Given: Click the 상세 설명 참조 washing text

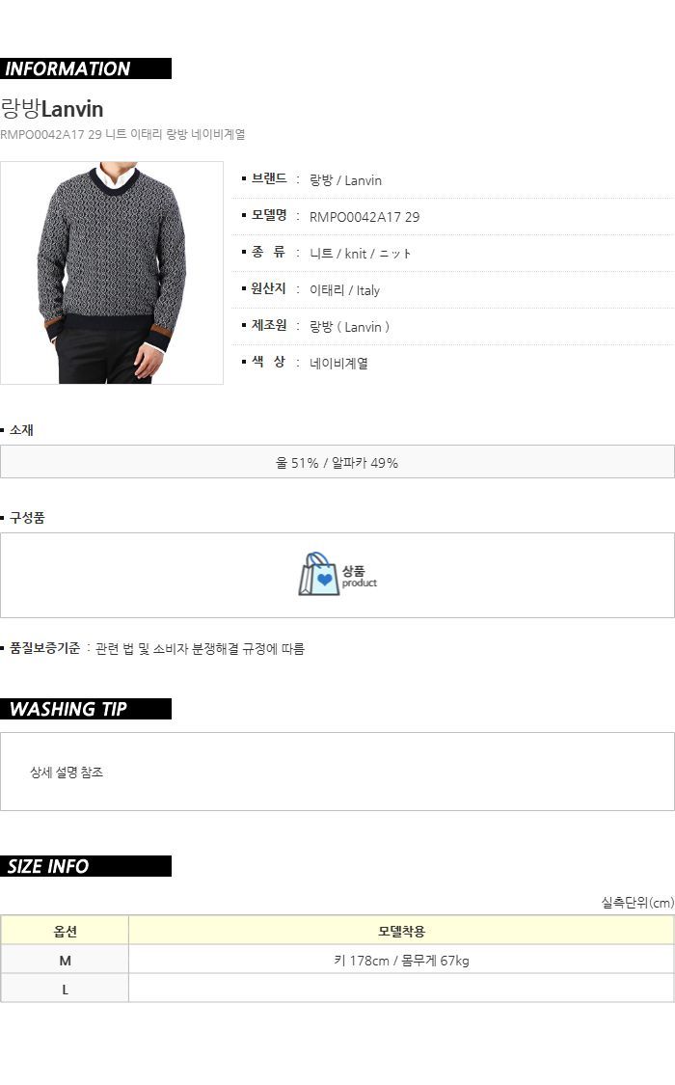Looking at the screenshot, I should (67, 773).
